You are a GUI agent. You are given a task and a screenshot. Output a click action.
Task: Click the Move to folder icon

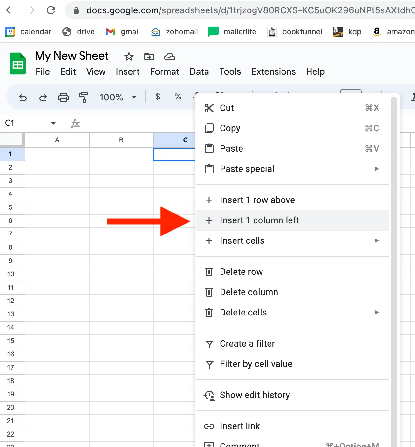[x=149, y=57]
